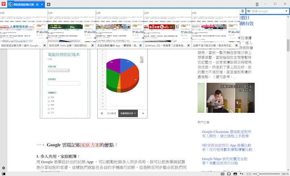Toggle the side panel icon in status bar

coord(3,174)
